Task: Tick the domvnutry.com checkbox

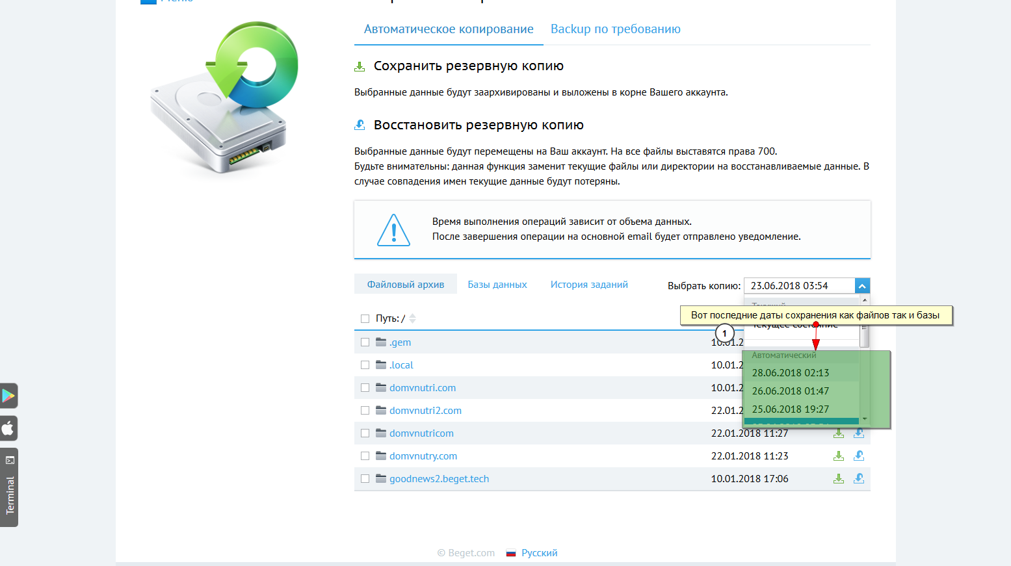Action: 365,456
